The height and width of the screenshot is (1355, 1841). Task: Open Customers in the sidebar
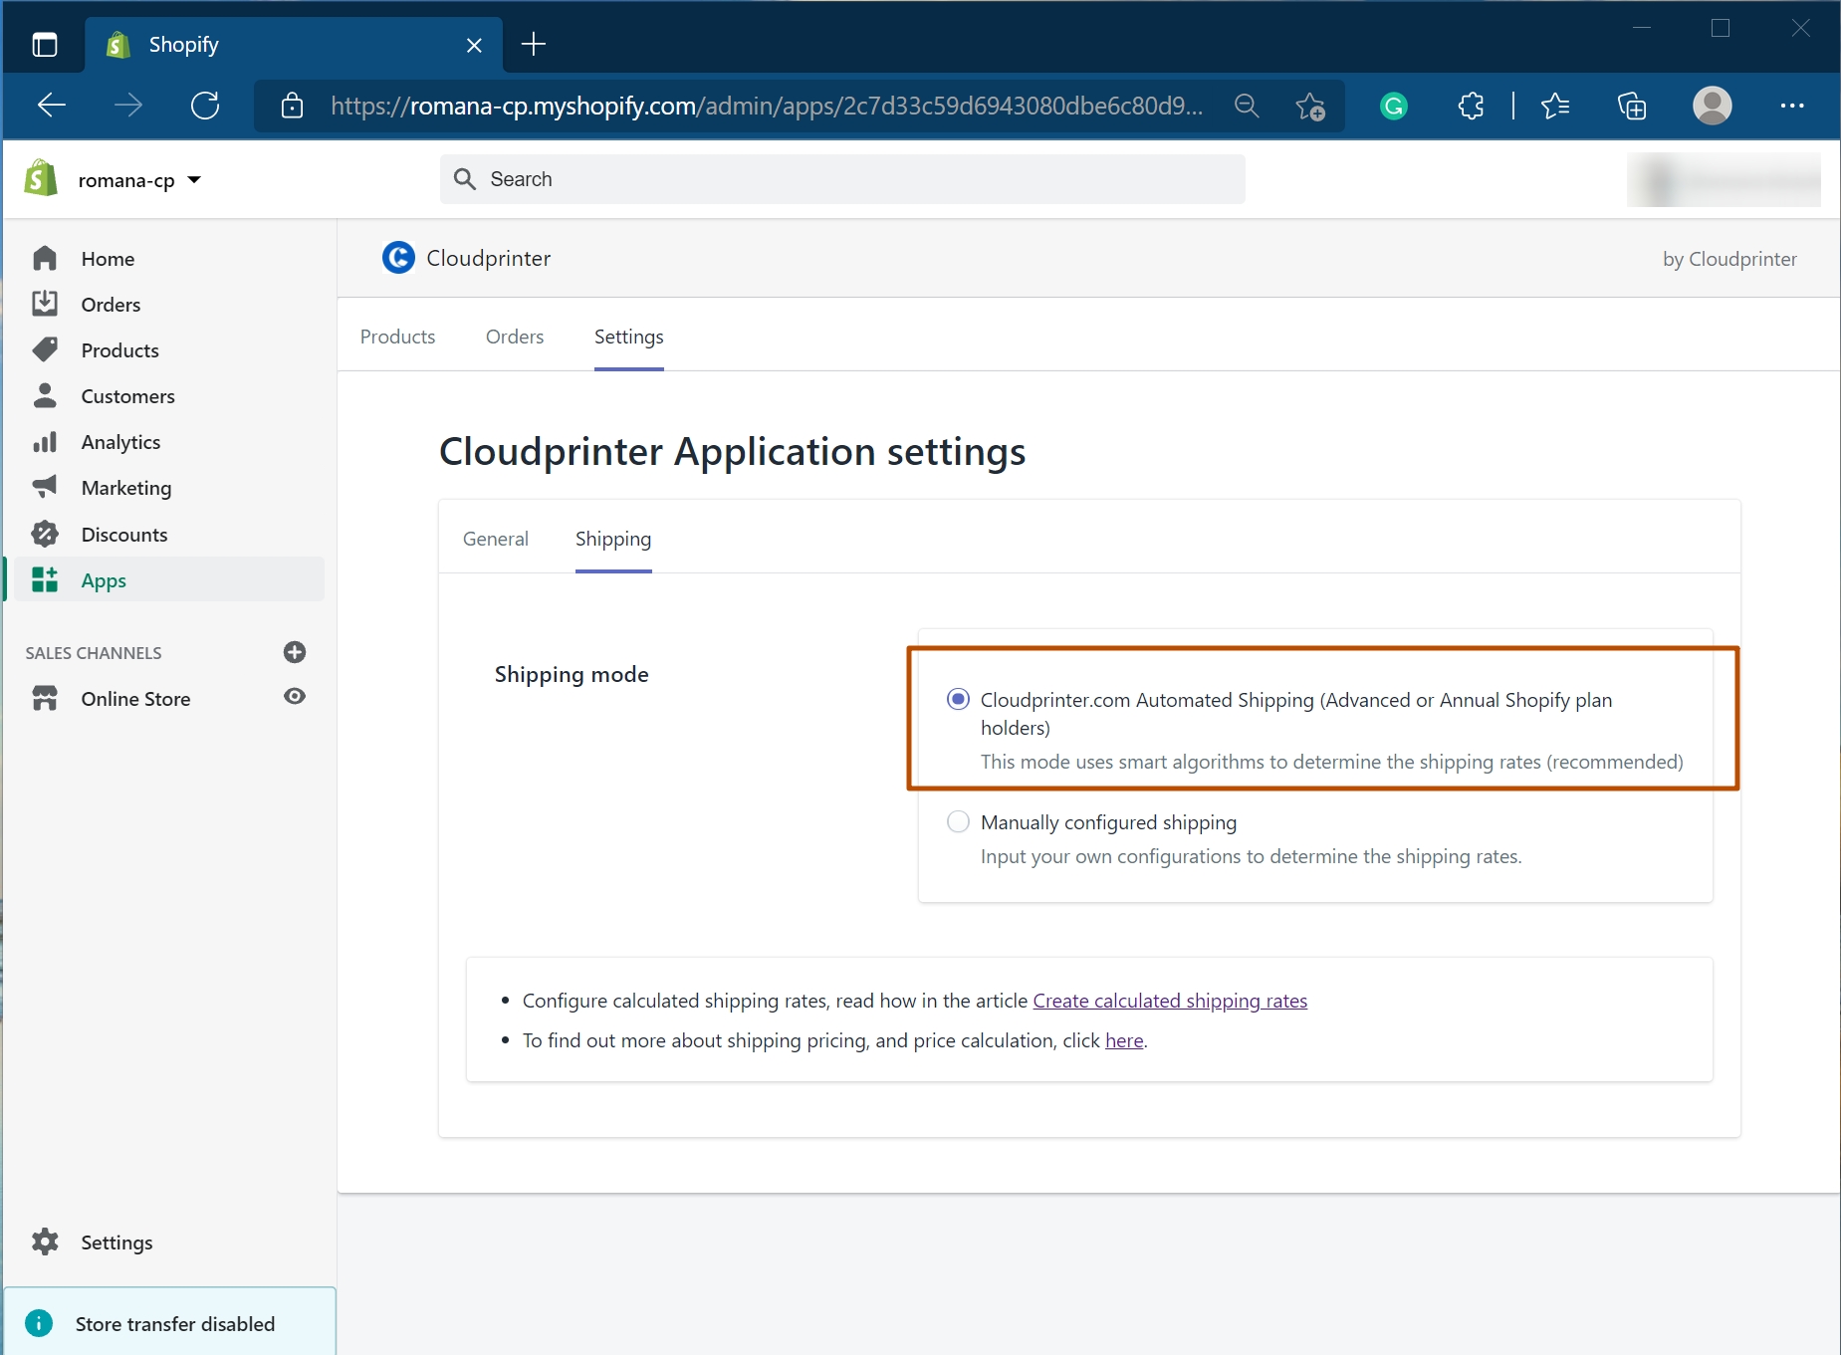tap(128, 396)
